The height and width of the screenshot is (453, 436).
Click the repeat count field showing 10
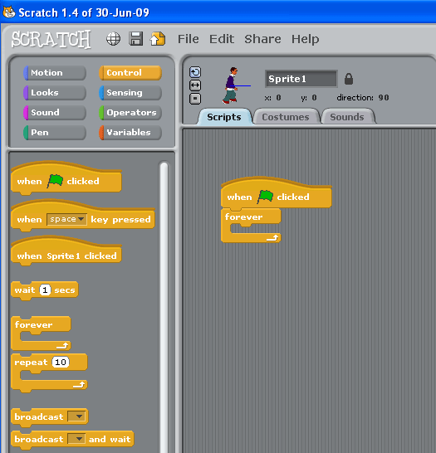61,362
